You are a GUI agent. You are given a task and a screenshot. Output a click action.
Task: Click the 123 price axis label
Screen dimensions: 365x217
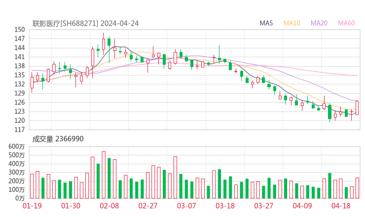point(20,111)
